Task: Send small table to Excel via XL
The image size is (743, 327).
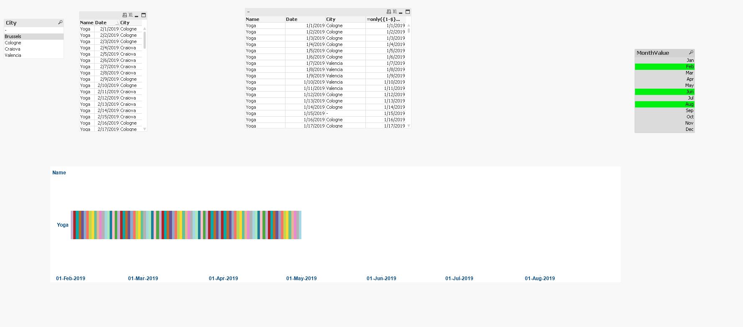Action: (x=131, y=15)
